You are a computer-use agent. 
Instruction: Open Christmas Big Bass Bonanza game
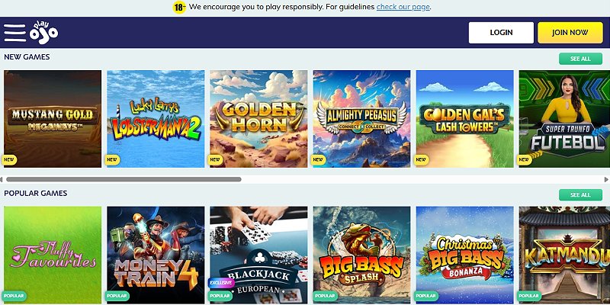[465, 255]
